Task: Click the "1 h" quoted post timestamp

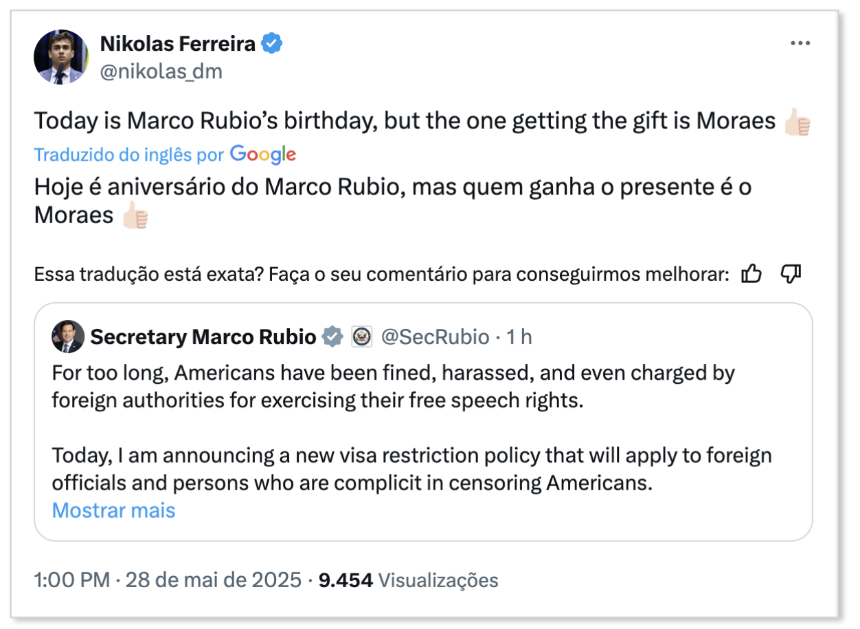Action: pyautogui.click(x=519, y=337)
